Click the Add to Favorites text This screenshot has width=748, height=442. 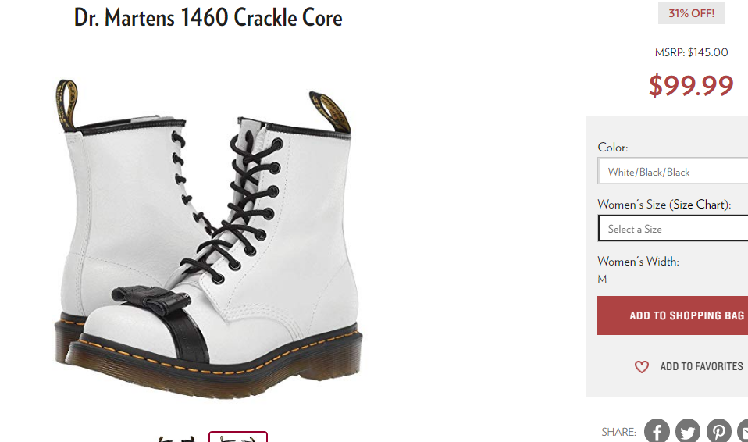pos(701,366)
